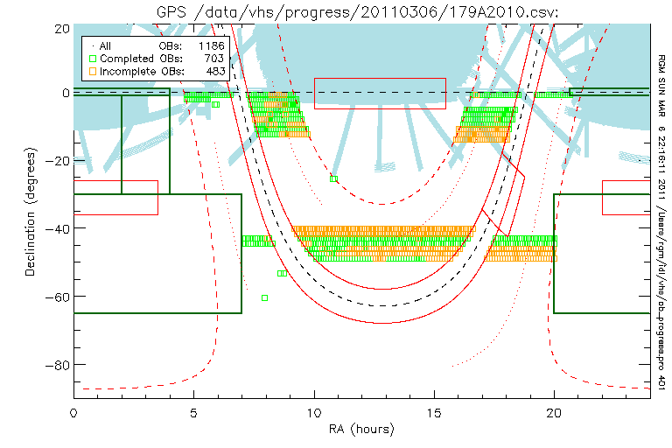Click the gray square marker near declination -60
672x448 pixels.
pyautogui.click(x=264, y=298)
